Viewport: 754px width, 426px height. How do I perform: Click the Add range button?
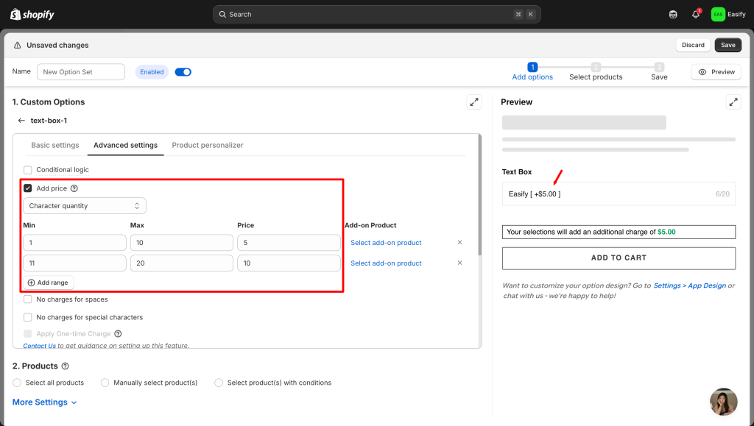tap(49, 283)
